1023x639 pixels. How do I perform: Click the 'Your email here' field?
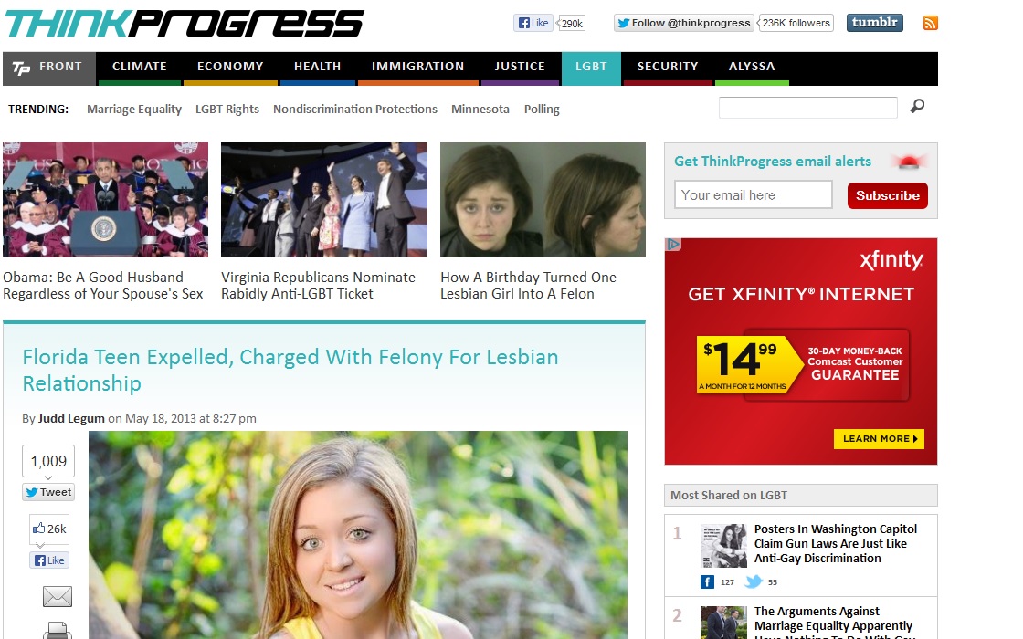(753, 194)
